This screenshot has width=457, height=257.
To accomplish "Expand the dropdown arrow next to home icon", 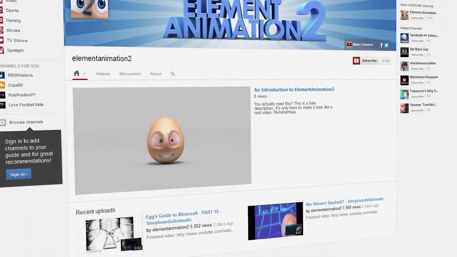I will (x=85, y=74).
